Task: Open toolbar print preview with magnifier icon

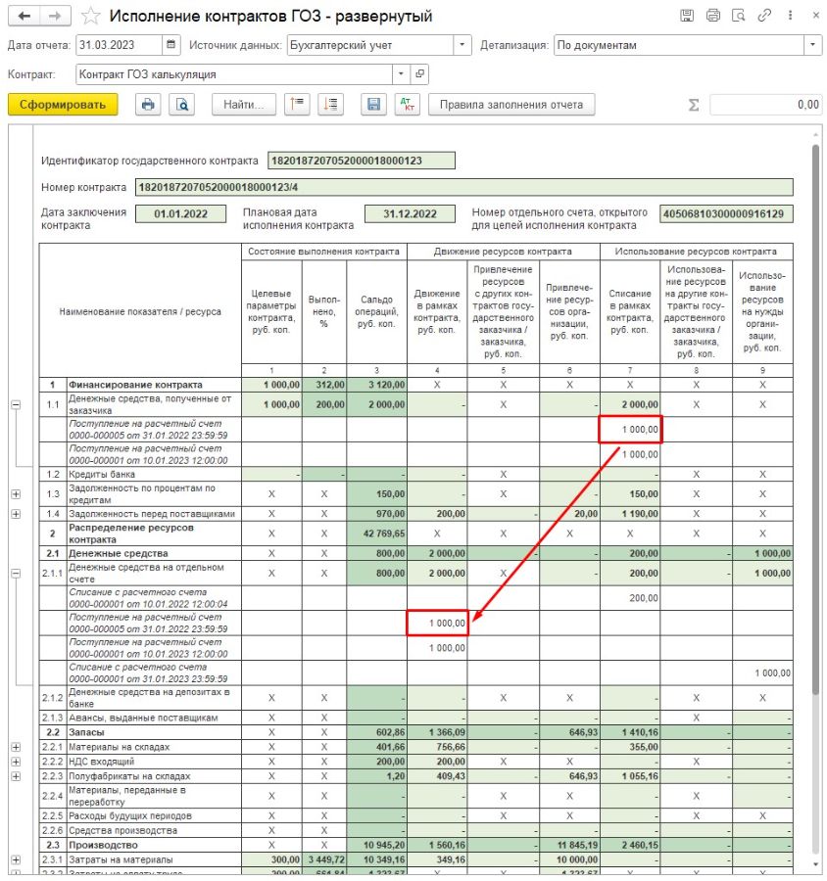Action: coord(182,105)
